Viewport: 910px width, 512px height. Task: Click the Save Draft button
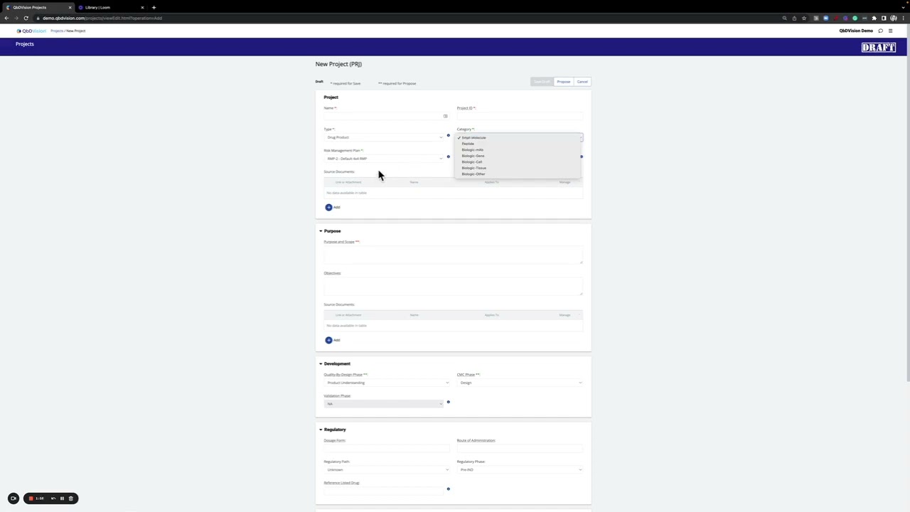(542, 82)
